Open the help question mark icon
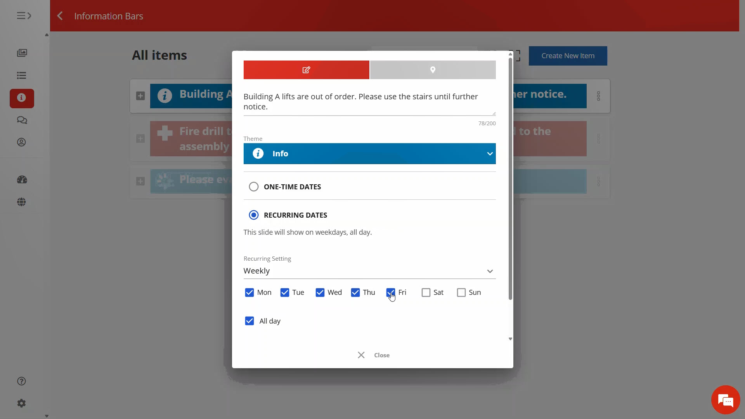The width and height of the screenshot is (745, 419). (x=22, y=381)
